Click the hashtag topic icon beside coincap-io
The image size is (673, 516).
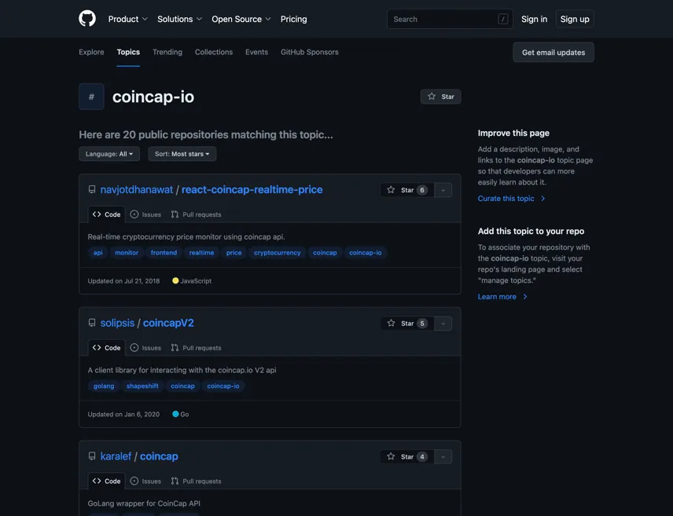pos(91,97)
